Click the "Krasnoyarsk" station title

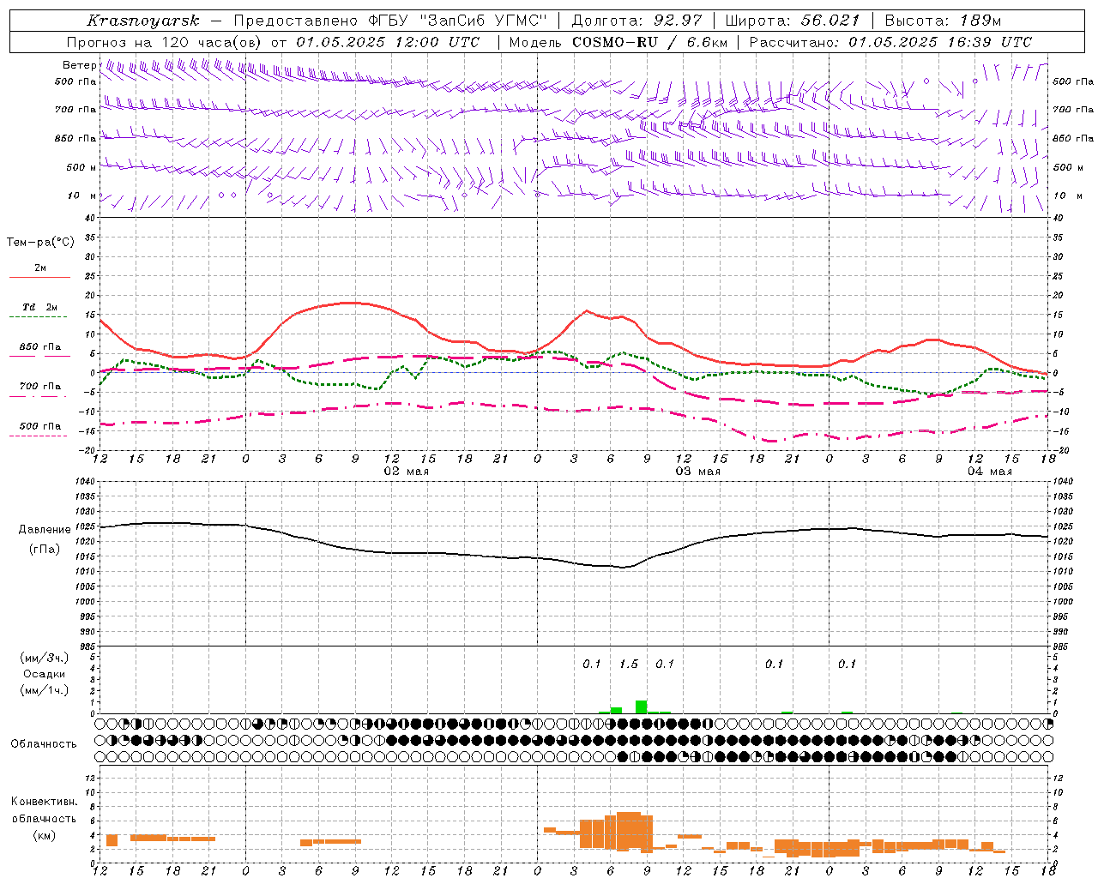142,21
